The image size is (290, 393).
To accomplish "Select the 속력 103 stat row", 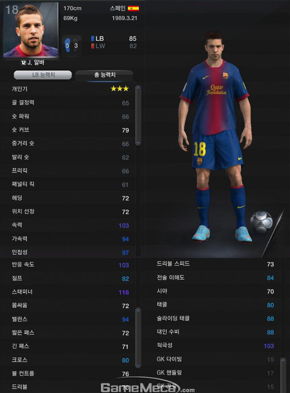I will pos(68,225).
